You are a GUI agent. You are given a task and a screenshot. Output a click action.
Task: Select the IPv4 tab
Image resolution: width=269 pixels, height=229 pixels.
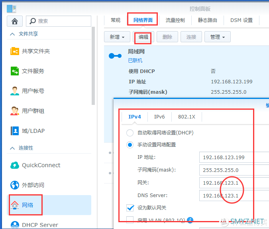point(135,117)
